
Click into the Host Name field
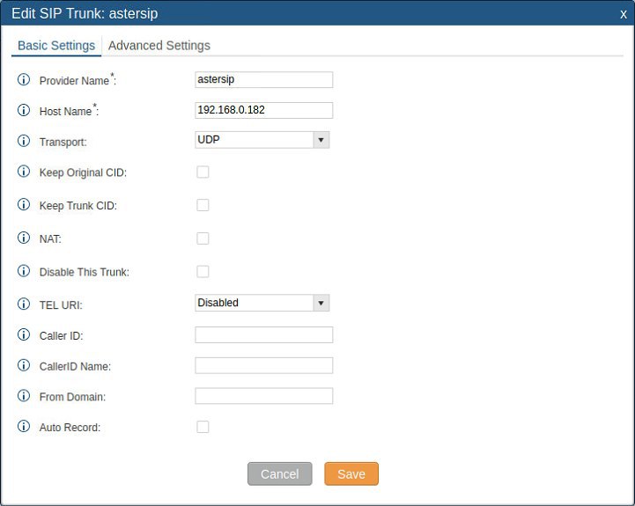click(x=264, y=111)
